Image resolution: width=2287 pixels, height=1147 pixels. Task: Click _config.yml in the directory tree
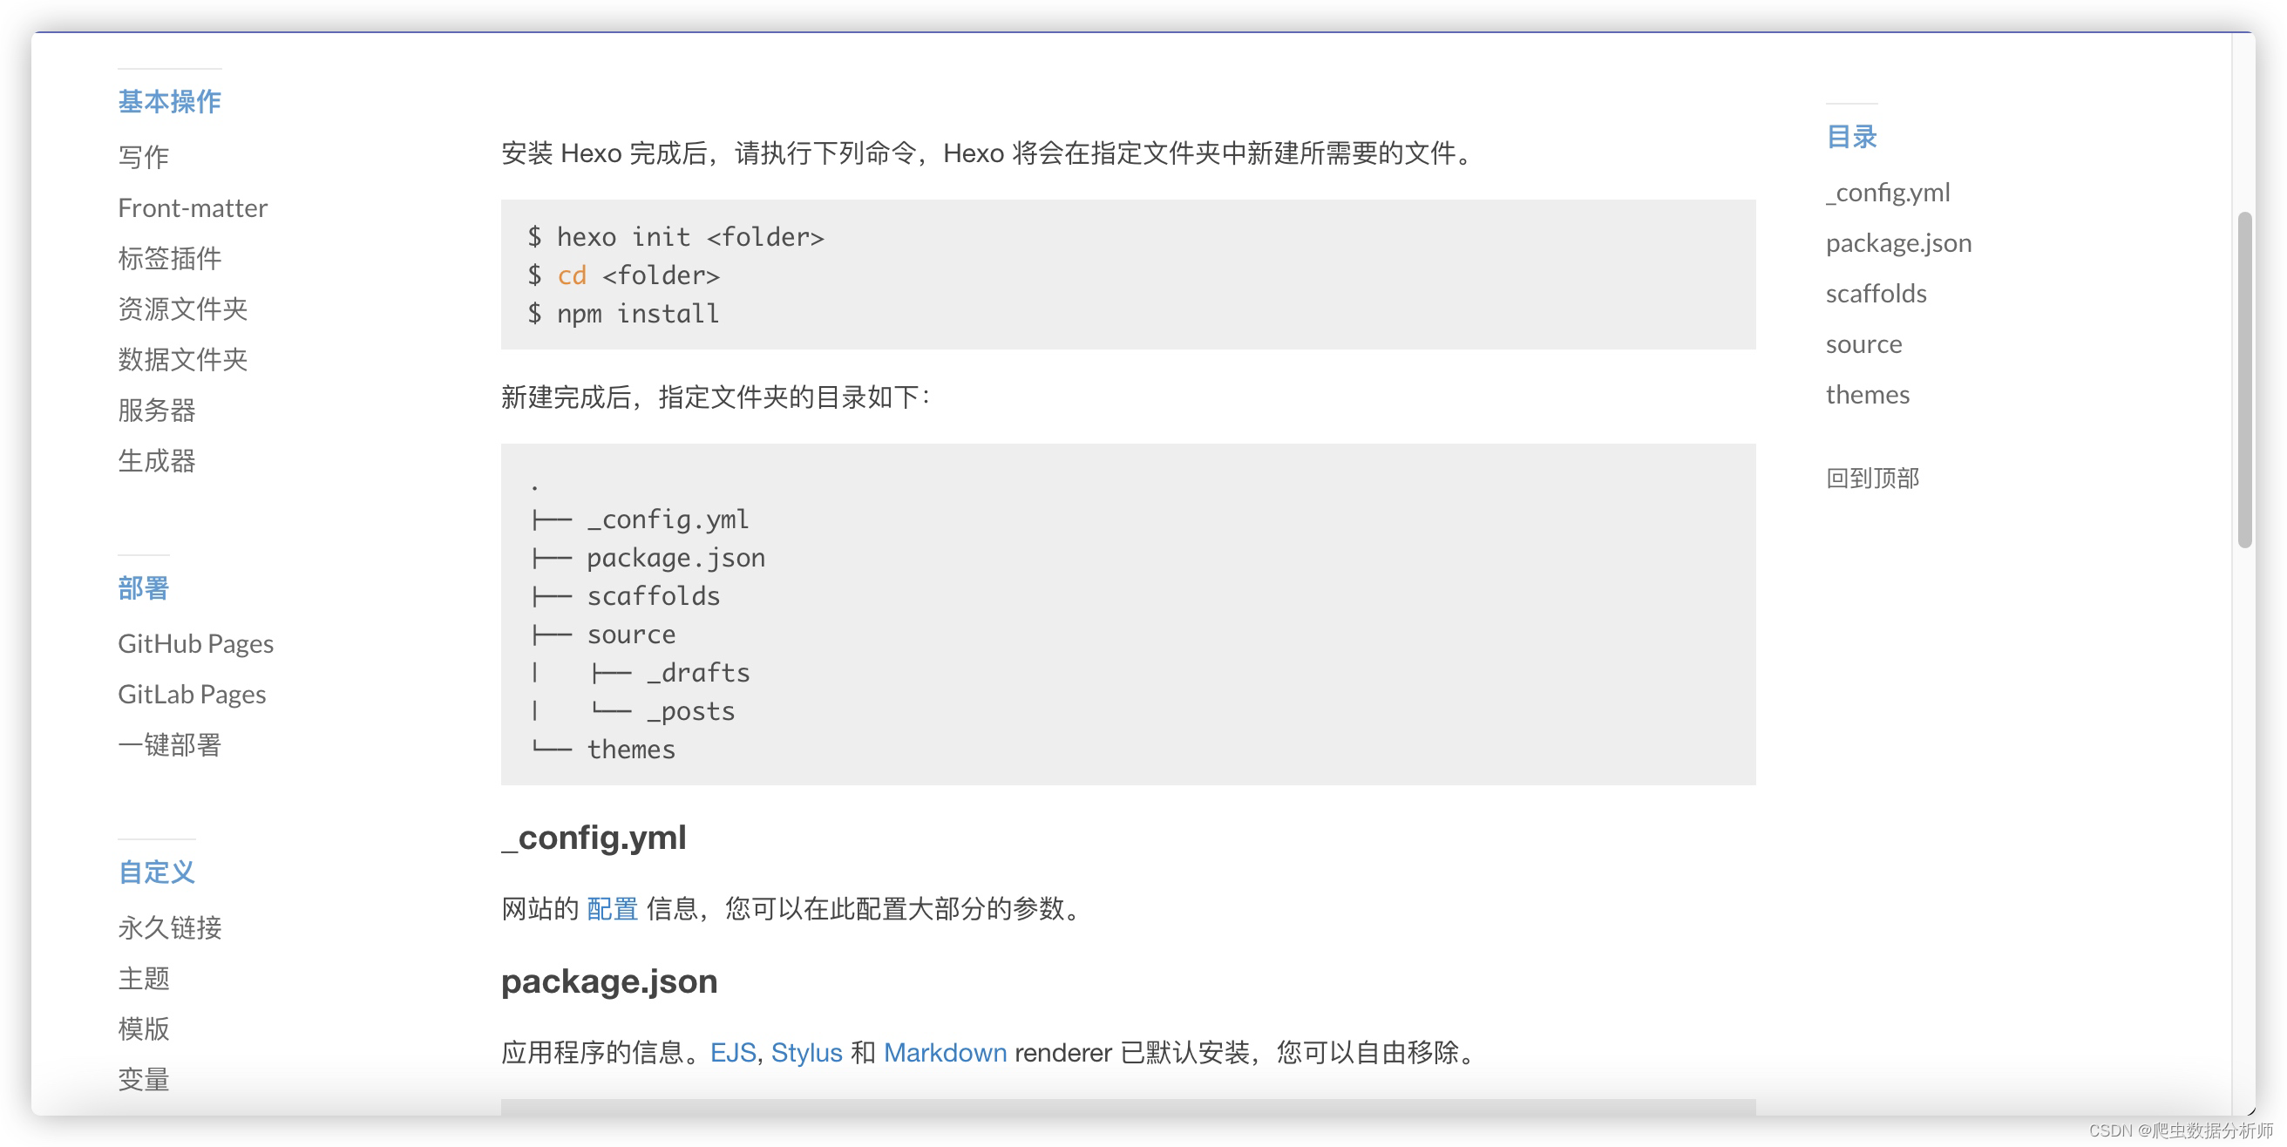tap(668, 519)
